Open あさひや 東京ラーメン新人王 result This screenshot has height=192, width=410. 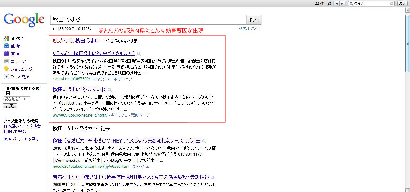coord(126,141)
